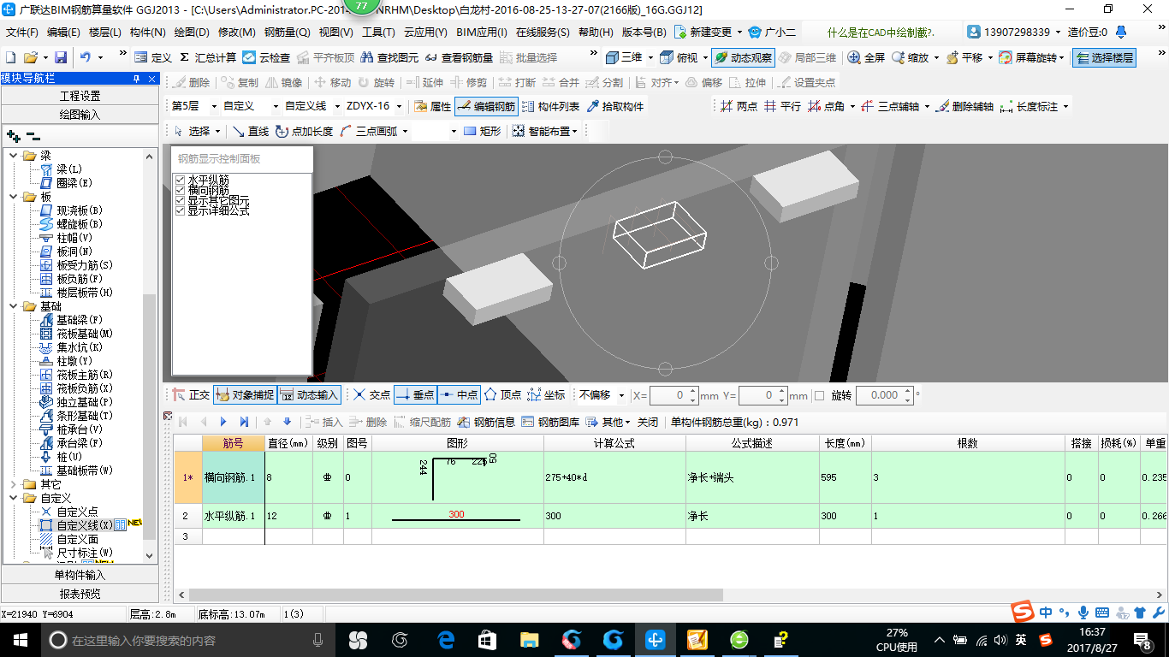
Task: Collapse the 基础 tree node
Action: coord(14,306)
